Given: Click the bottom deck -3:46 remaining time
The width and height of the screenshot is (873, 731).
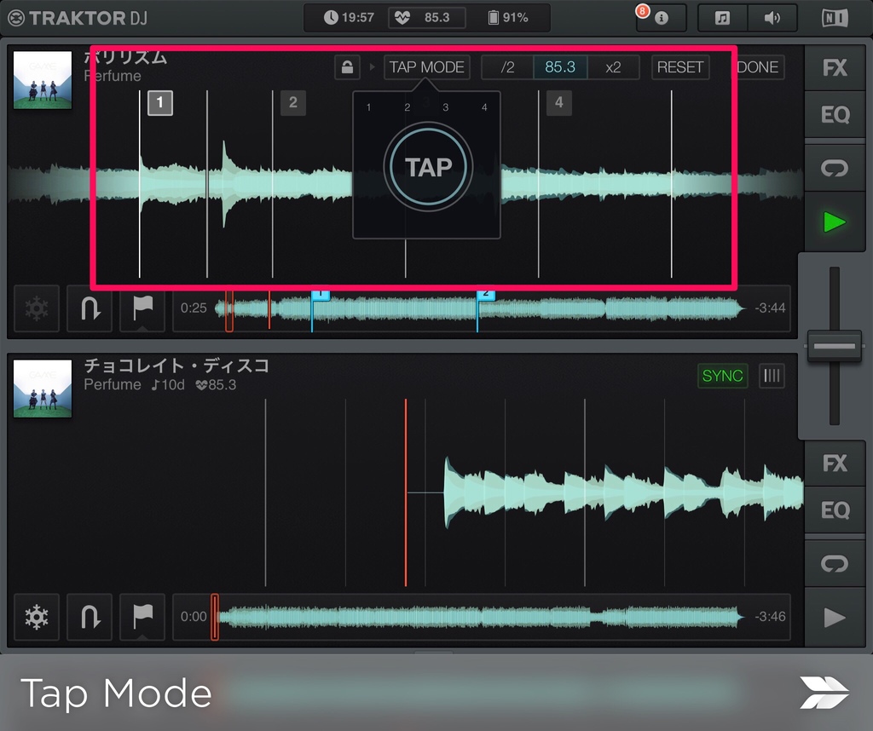Looking at the screenshot, I should [x=770, y=617].
